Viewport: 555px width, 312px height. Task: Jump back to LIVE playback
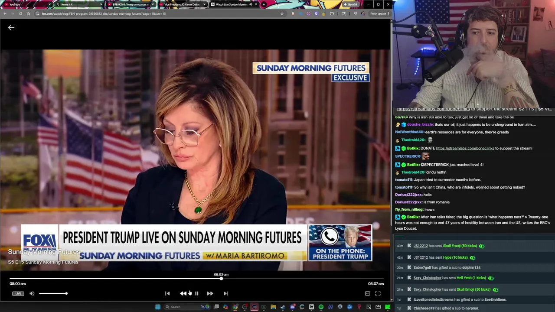(18, 293)
